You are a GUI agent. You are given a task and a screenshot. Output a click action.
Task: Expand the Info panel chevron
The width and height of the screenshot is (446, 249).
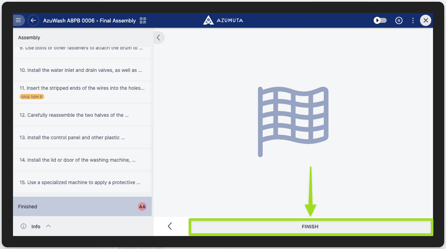click(48, 226)
